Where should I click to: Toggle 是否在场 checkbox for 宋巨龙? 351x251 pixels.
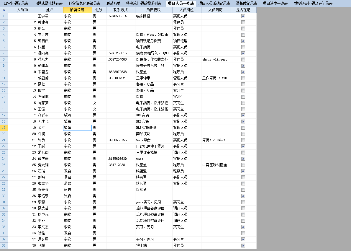243,72
